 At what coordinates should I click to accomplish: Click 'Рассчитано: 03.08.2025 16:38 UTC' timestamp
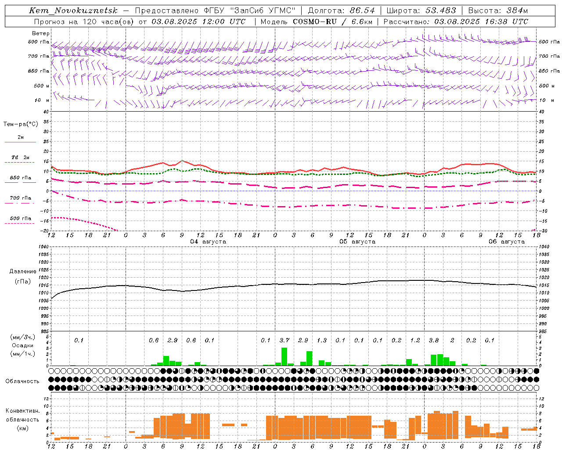point(456,22)
